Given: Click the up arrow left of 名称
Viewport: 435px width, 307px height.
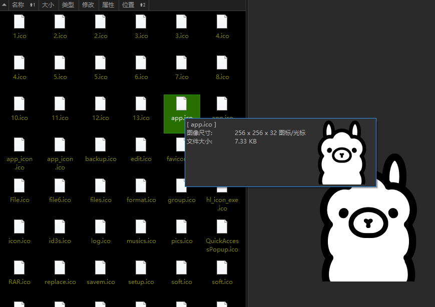Looking at the screenshot, I should 4,5.
